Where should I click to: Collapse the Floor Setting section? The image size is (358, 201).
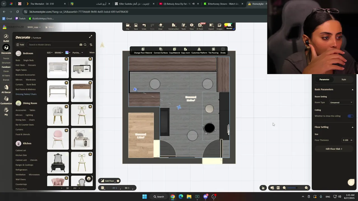pos(352,127)
